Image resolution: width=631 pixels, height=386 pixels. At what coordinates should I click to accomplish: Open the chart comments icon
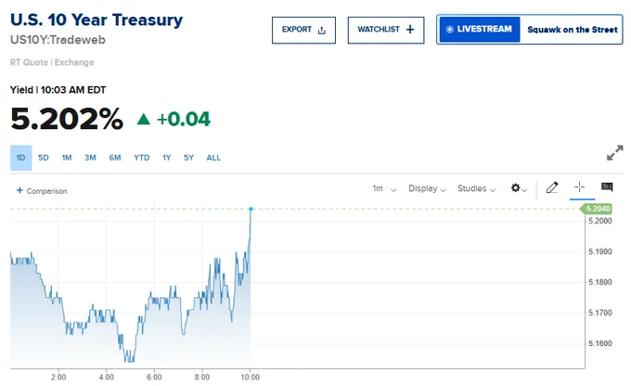(607, 187)
